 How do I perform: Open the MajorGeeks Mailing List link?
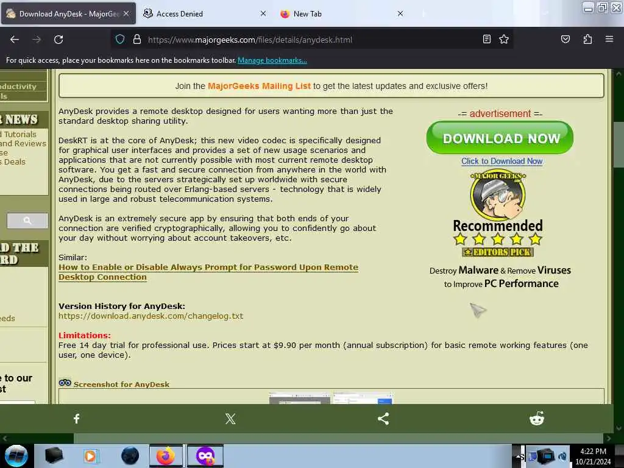pyautogui.click(x=259, y=86)
